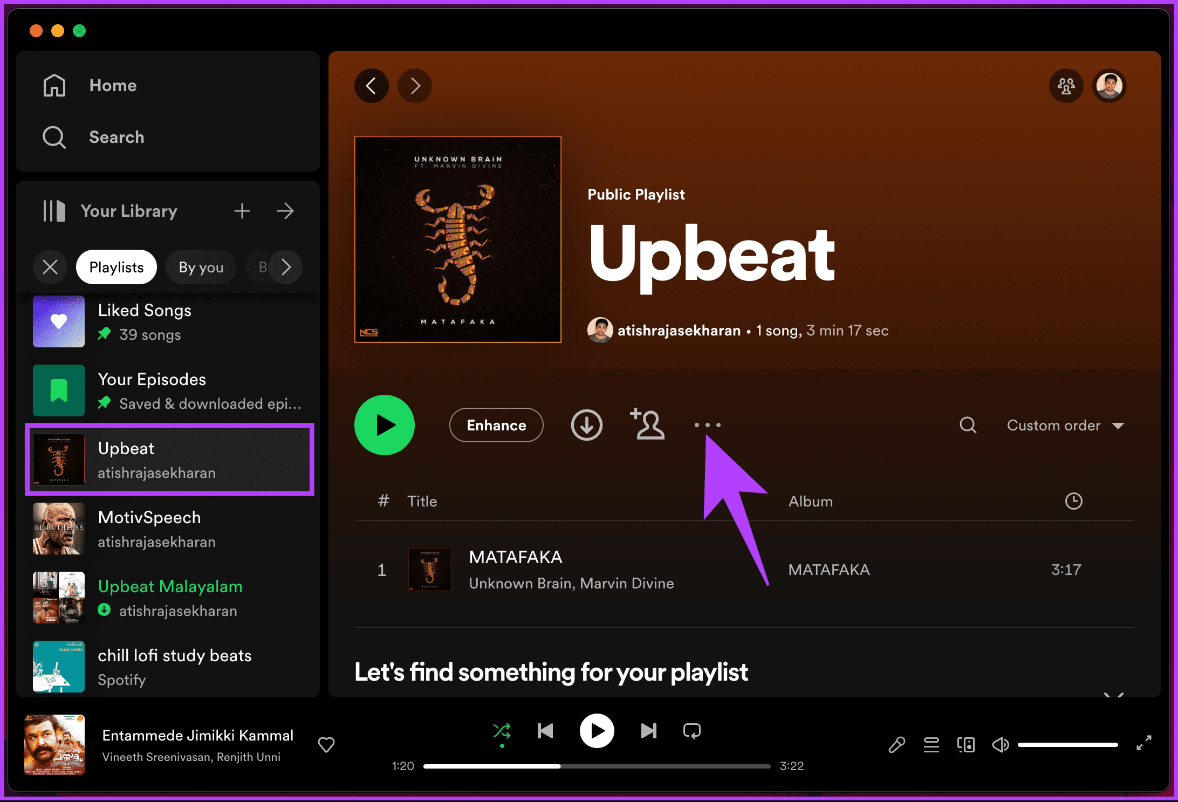This screenshot has height=802, width=1178.
Task: Go to Home in sidebar
Action: coord(90,85)
